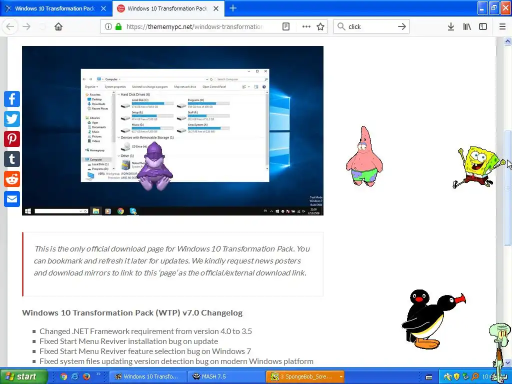This screenshot has width=512, height=384.
Task: Submit search with the arrow button
Action: (x=401, y=26)
